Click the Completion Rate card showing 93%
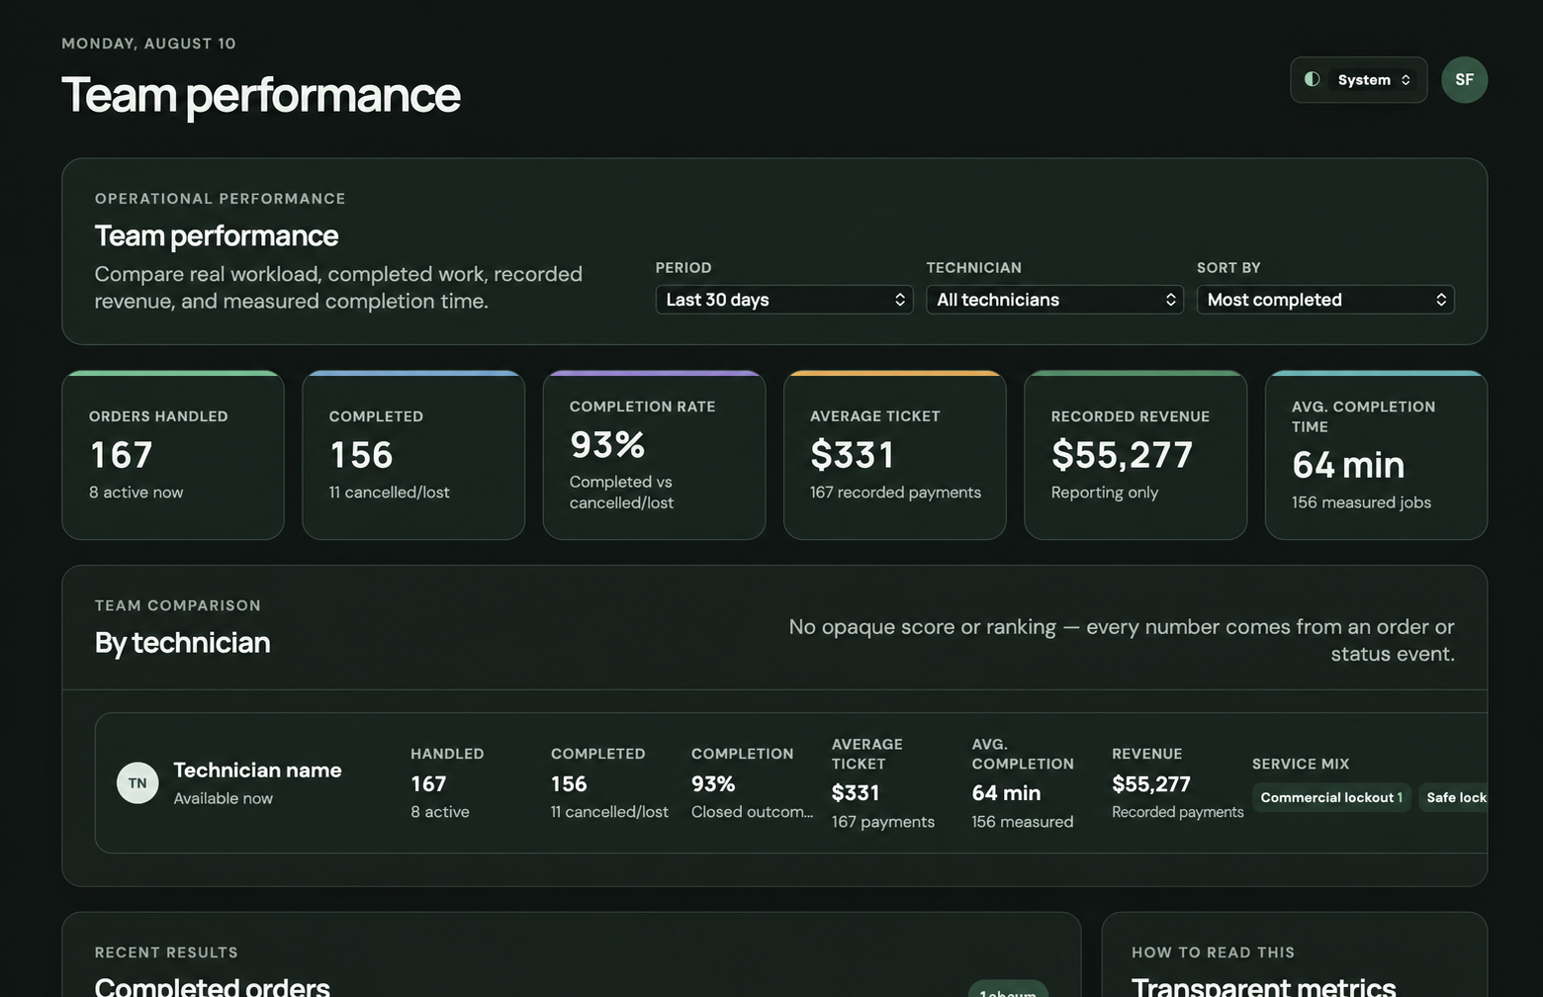This screenshot has width=1543, height=997. pos(654,455)
